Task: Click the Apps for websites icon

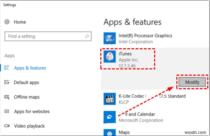Action: click(7, 111)
